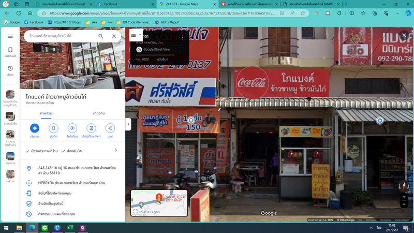Open the http://10.0.0.1/logi... bookmark
414x233 pixels.
pyautogui.click(x=65, y=22)
